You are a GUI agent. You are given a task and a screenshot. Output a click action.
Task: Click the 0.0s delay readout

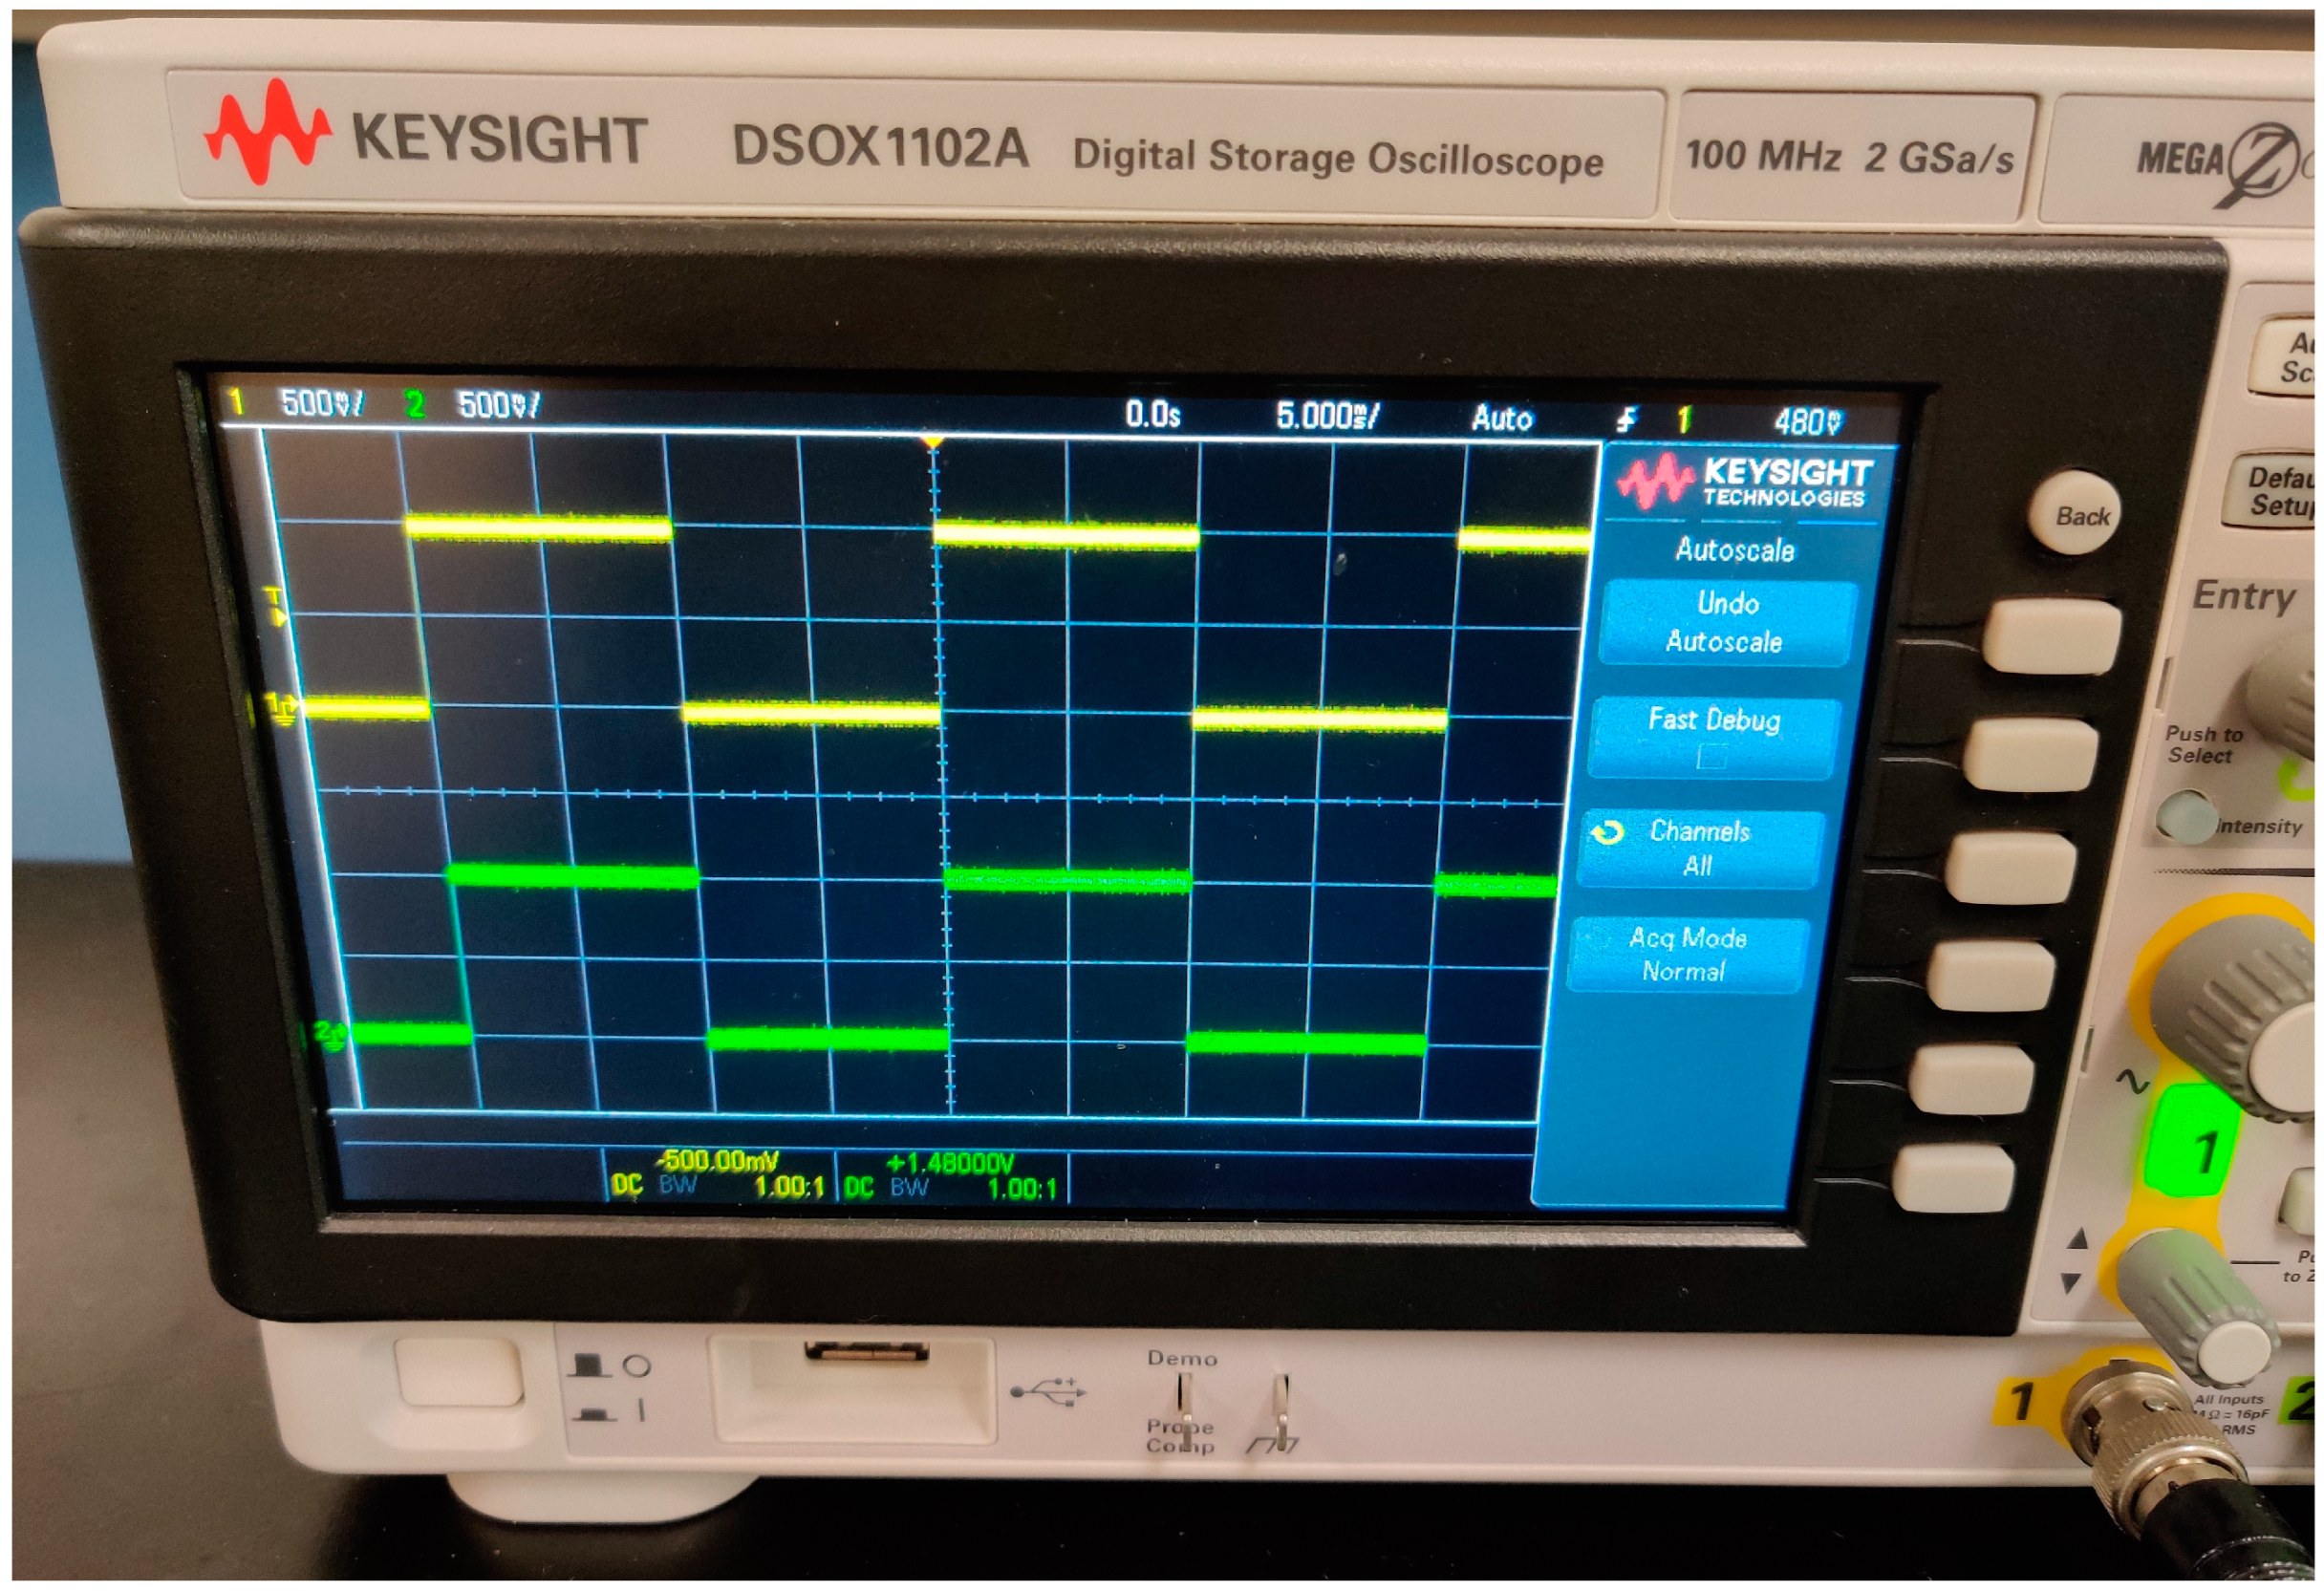pos(1152,414)
